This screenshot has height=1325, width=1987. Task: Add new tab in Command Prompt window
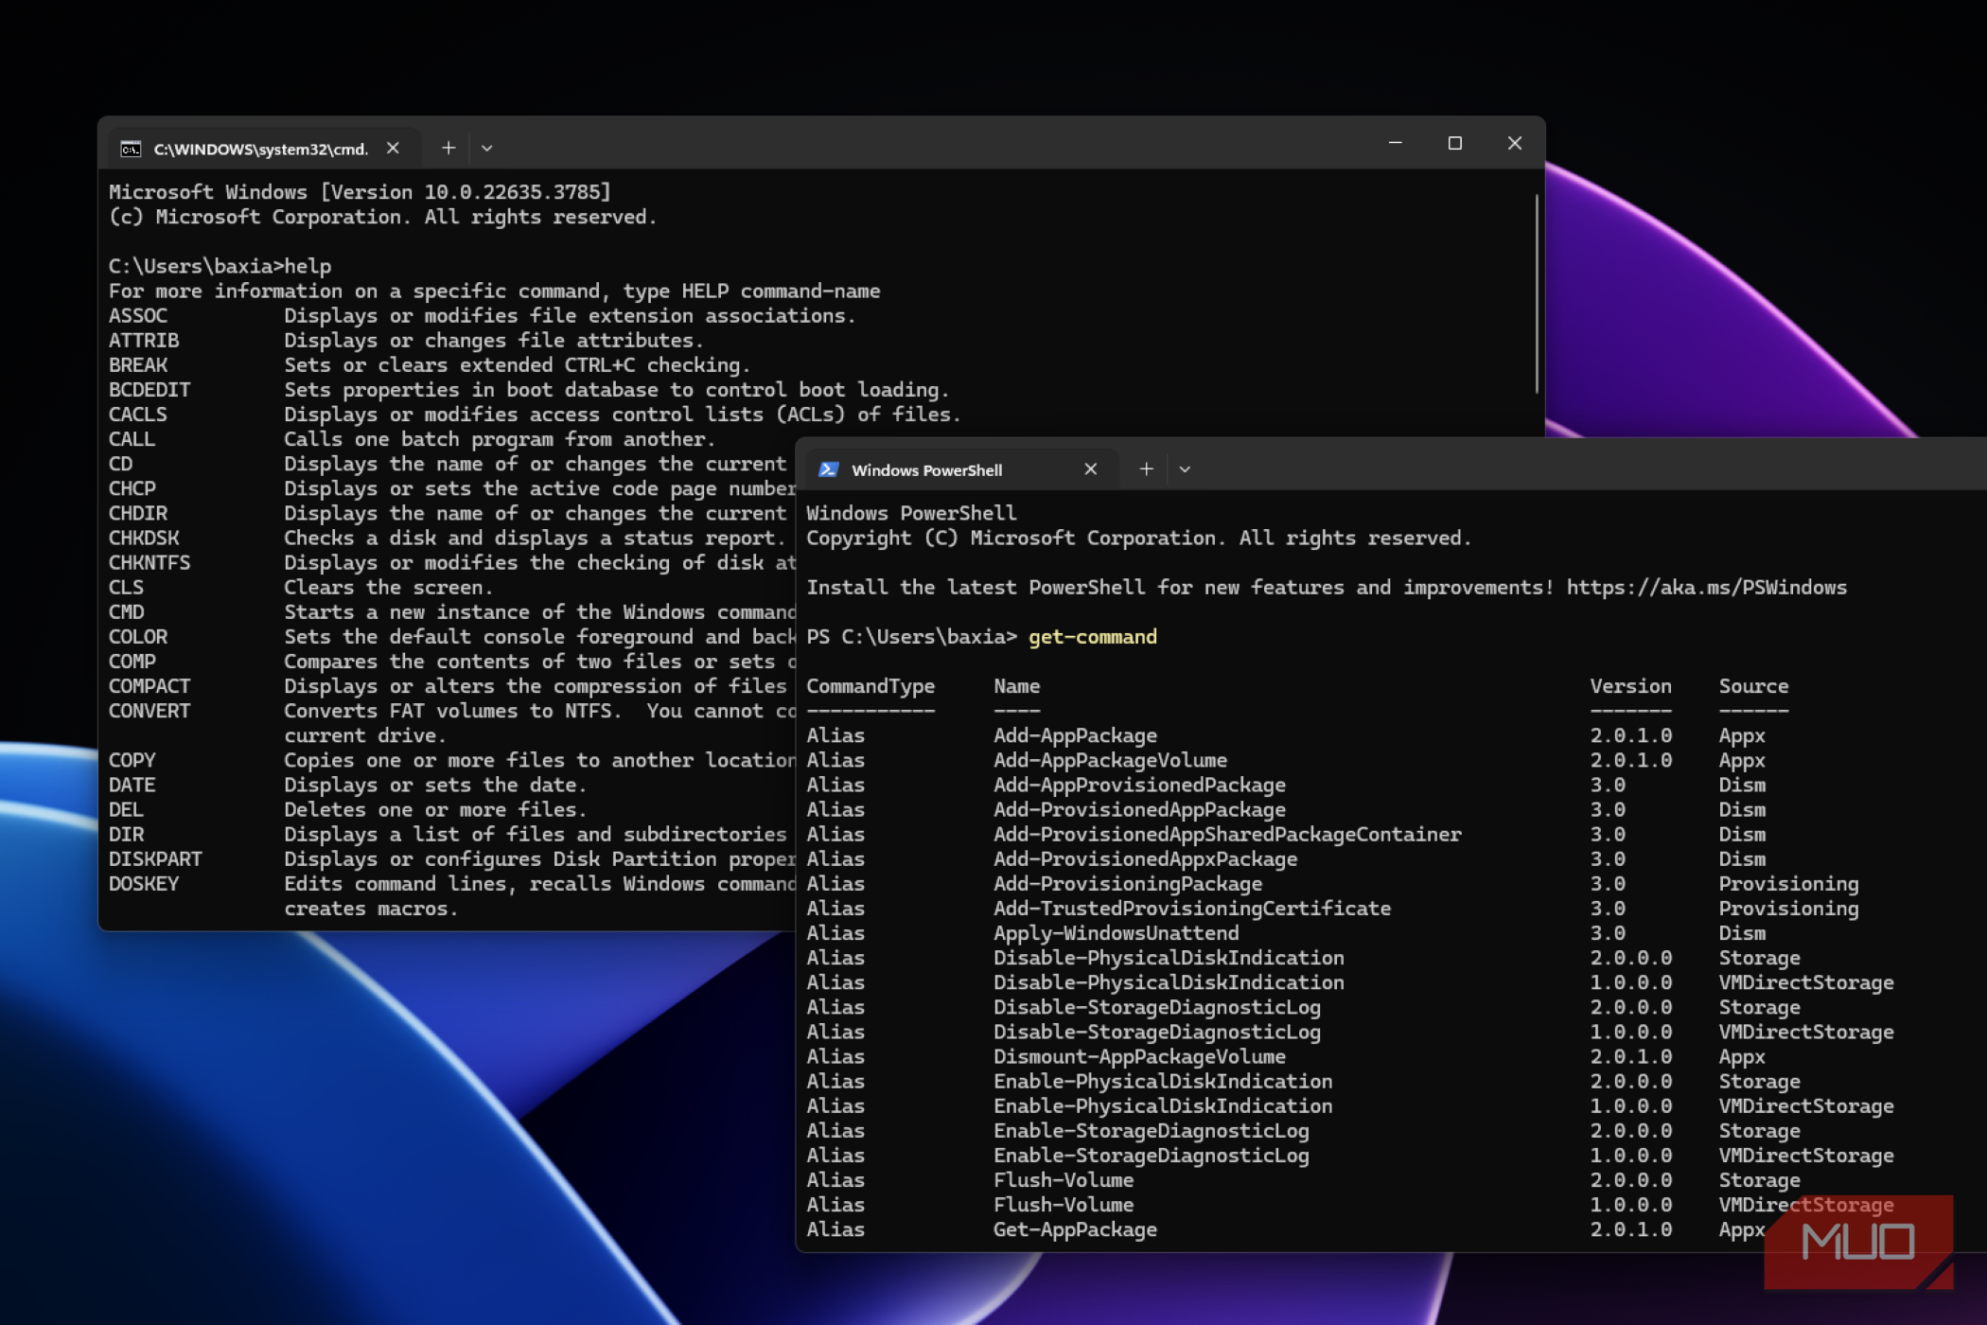click(x=448, y=148)
